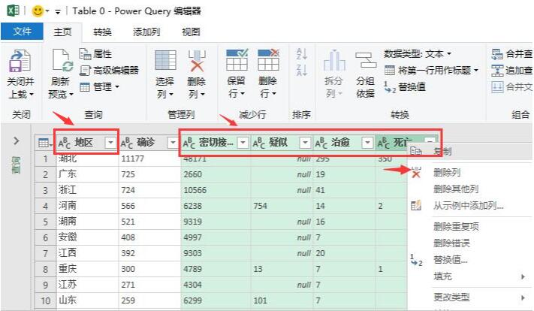The height and width of the screenshot is (311, 534).
Task: Click the Group By icon
Action: click(x=366, y=62)
